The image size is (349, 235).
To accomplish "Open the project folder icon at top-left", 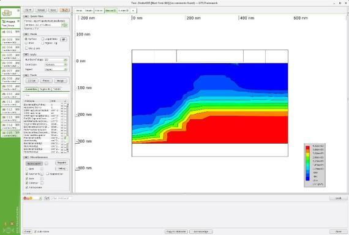I will (7, 13).
